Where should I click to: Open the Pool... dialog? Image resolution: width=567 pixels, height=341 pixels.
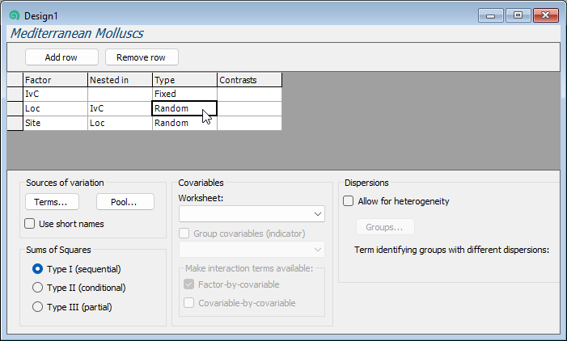pos(125,201)
